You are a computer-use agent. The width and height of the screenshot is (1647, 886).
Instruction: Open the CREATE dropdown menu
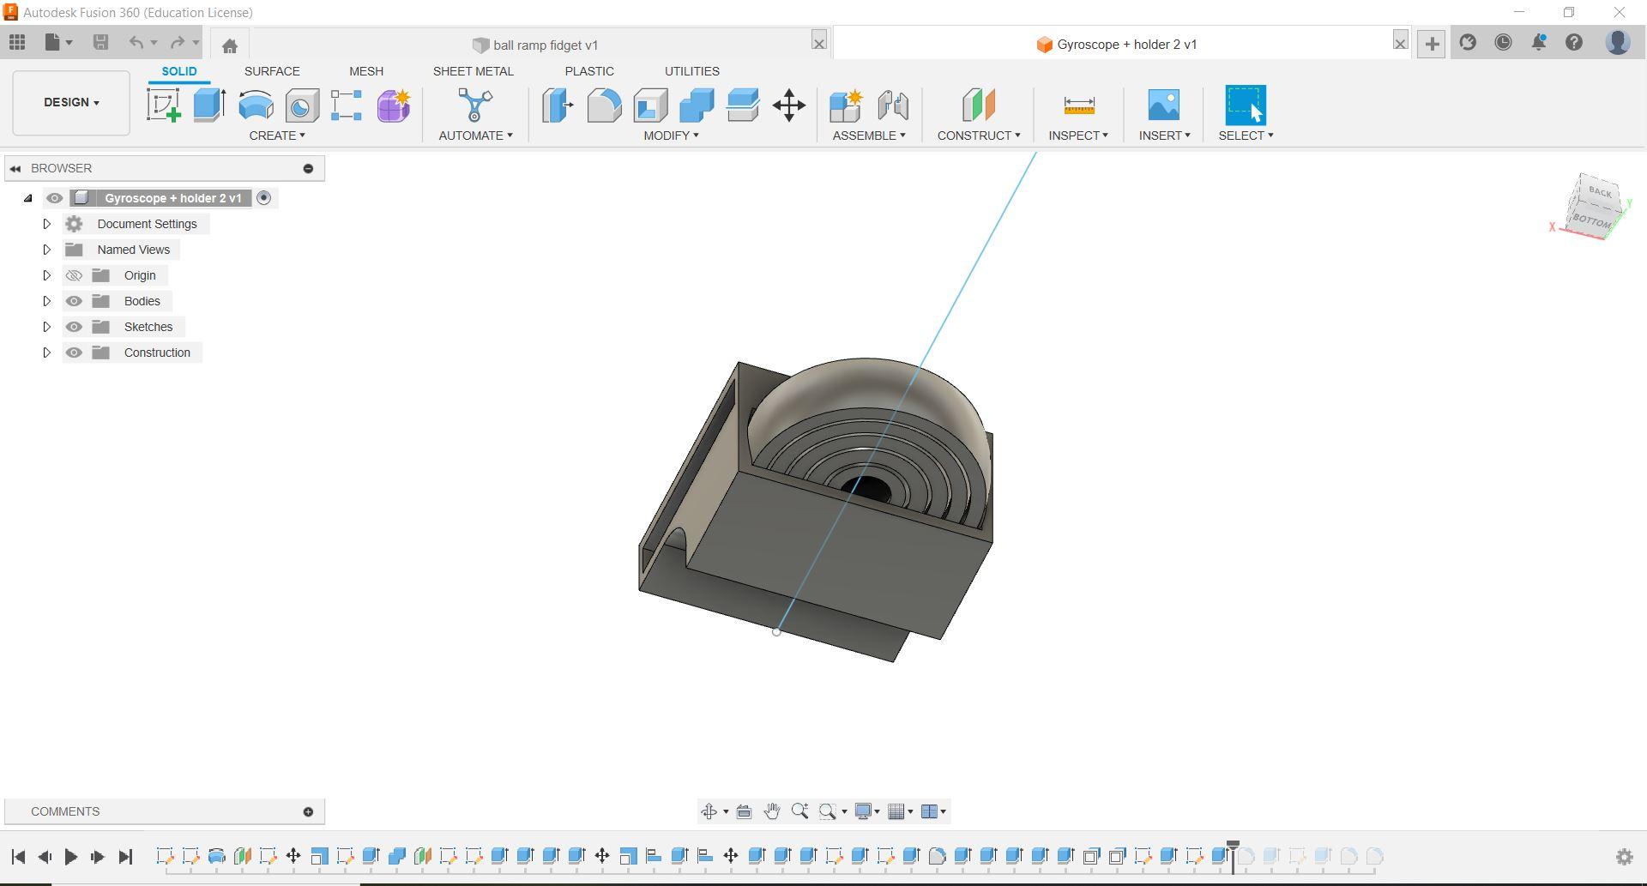pos(277,136)
